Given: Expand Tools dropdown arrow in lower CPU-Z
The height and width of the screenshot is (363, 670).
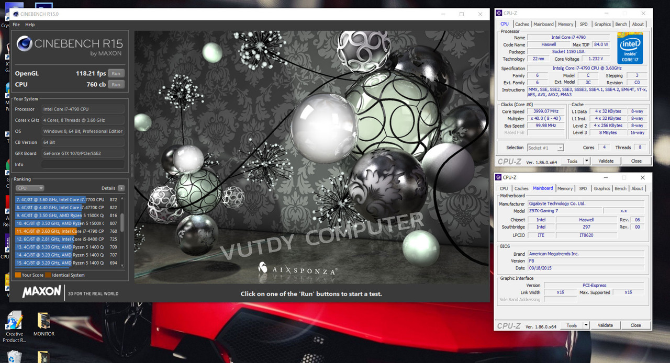Looking at the screenshot, I should 586,325.
